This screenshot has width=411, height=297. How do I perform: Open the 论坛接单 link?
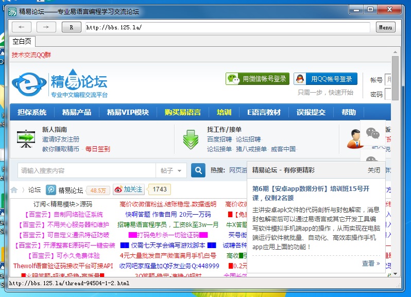click(x=219, y=149)
